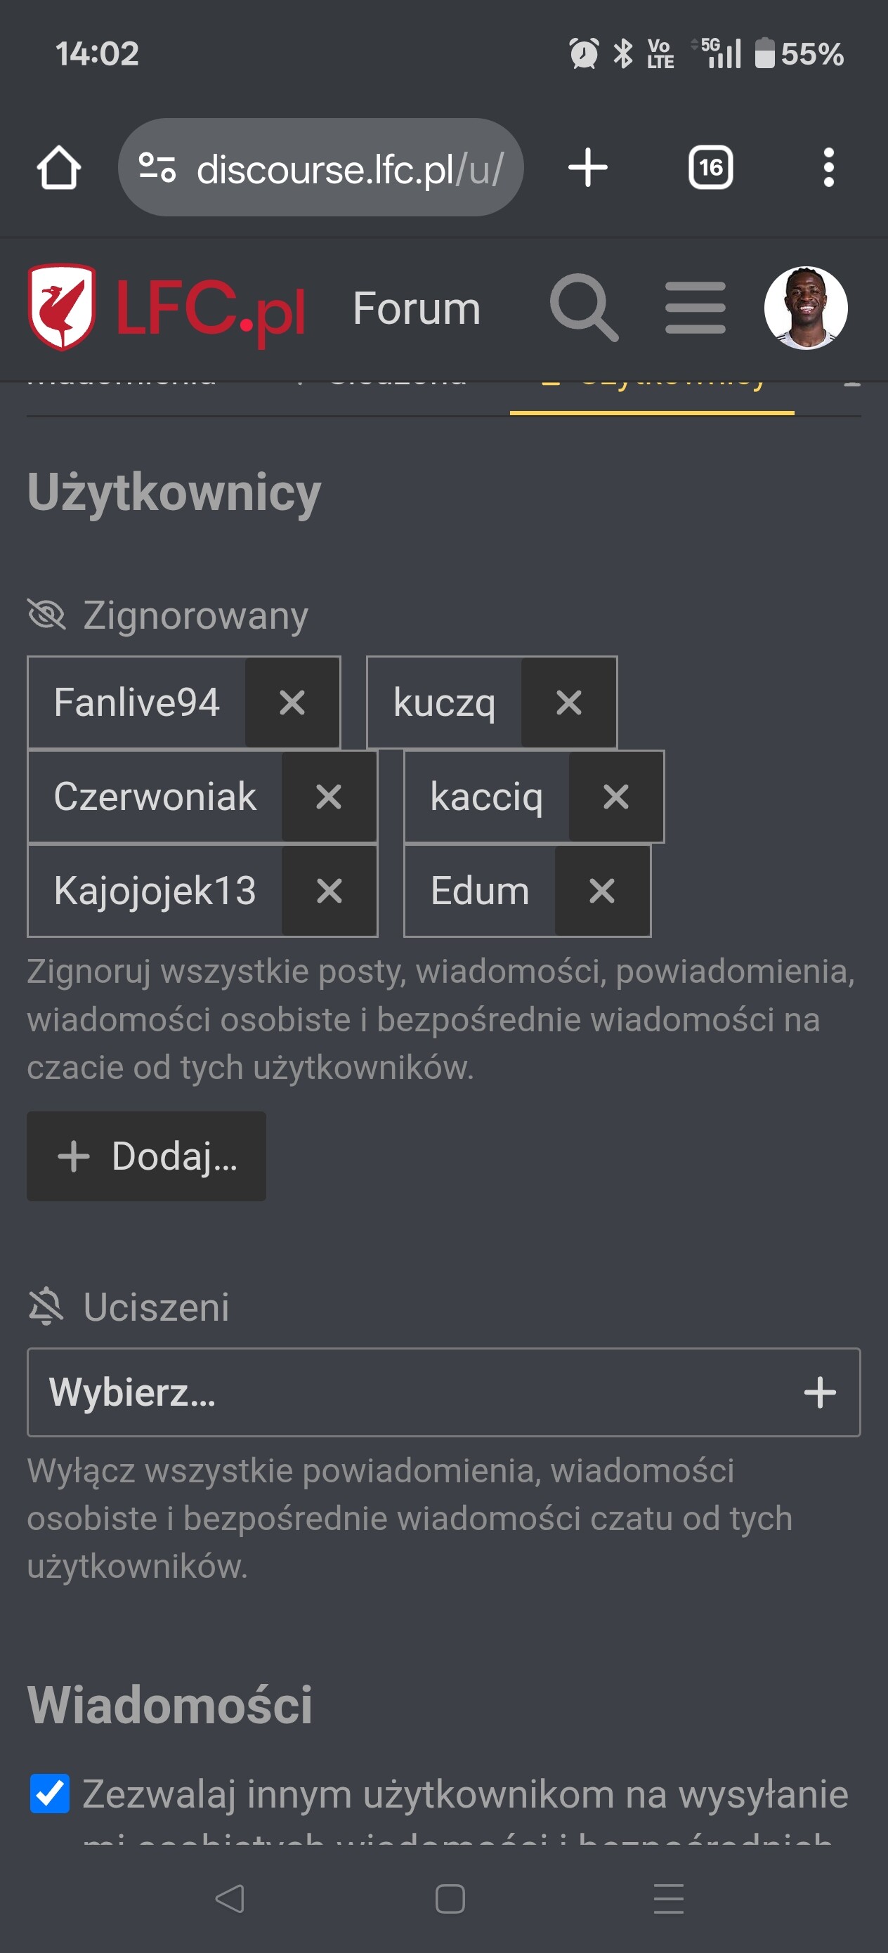This screenshot has height=1953, width=888.
Task: Open a new browser tab
Action: (x=588, y=168)
